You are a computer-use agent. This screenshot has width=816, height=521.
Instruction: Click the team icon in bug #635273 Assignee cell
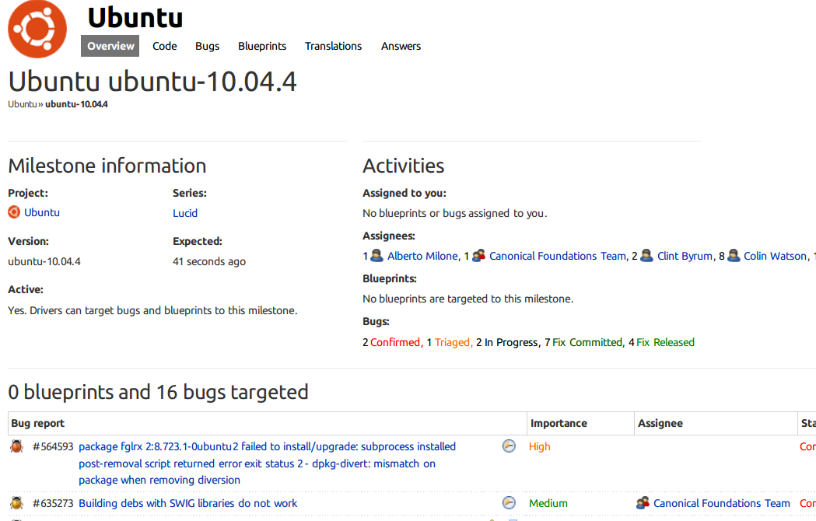(x=643, y=503)
